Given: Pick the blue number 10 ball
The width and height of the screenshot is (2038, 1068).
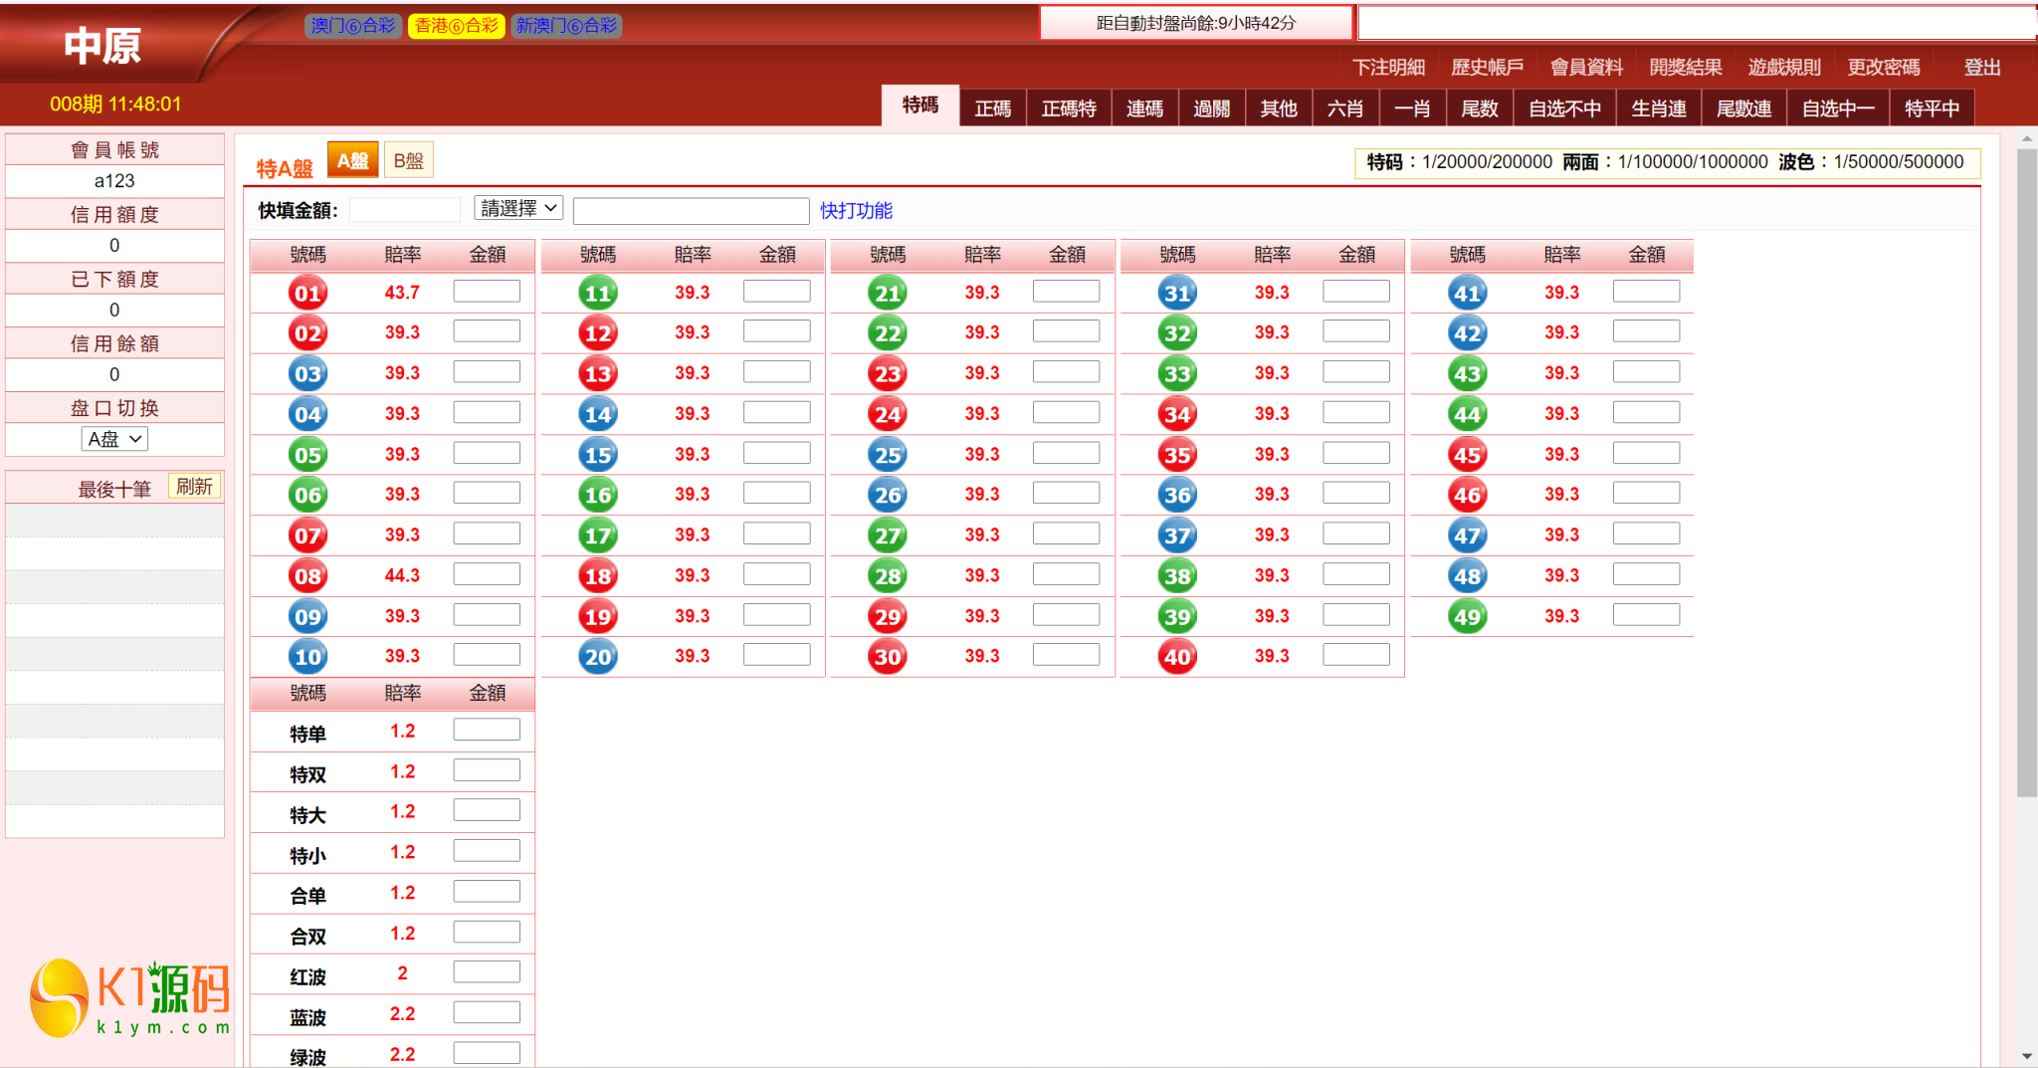Looking at the screenshot, I should 307,657.
